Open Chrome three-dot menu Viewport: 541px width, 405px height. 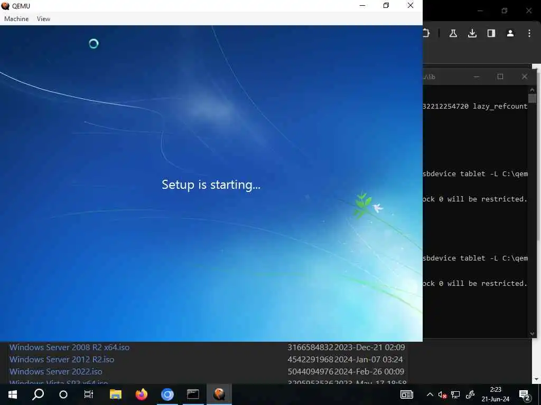point(529,33)
